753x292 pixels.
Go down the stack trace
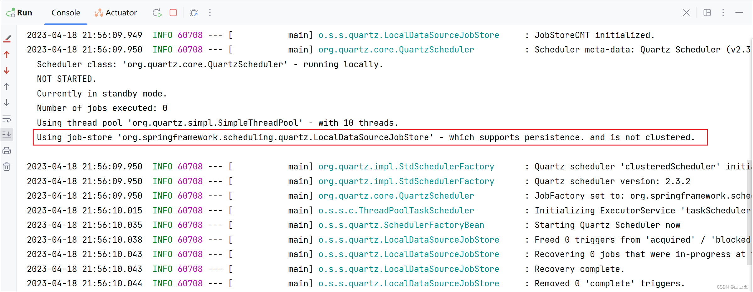click(x=7, y=103)
